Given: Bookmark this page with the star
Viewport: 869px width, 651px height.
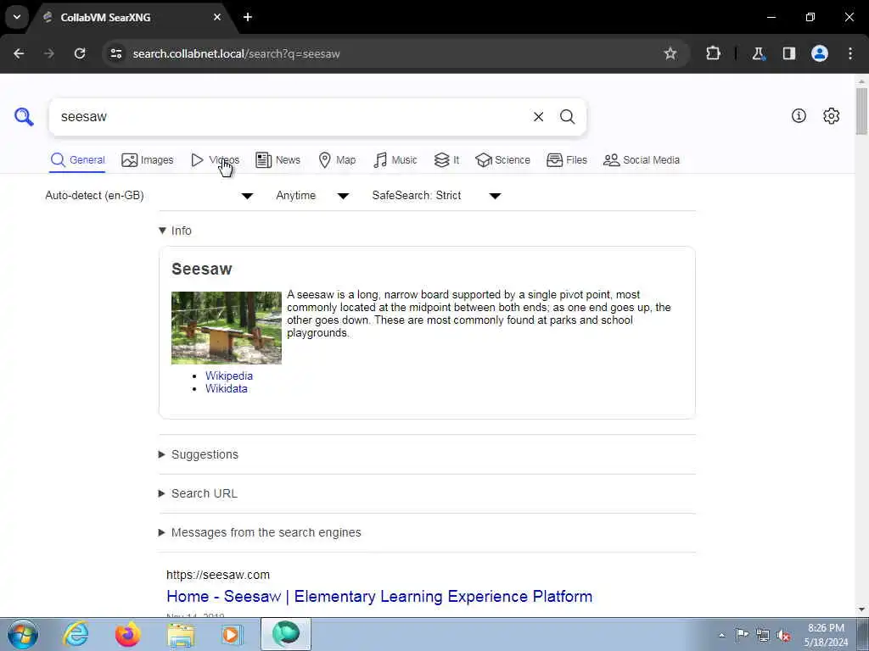Looking at the screenshot, I should [670, 53].
